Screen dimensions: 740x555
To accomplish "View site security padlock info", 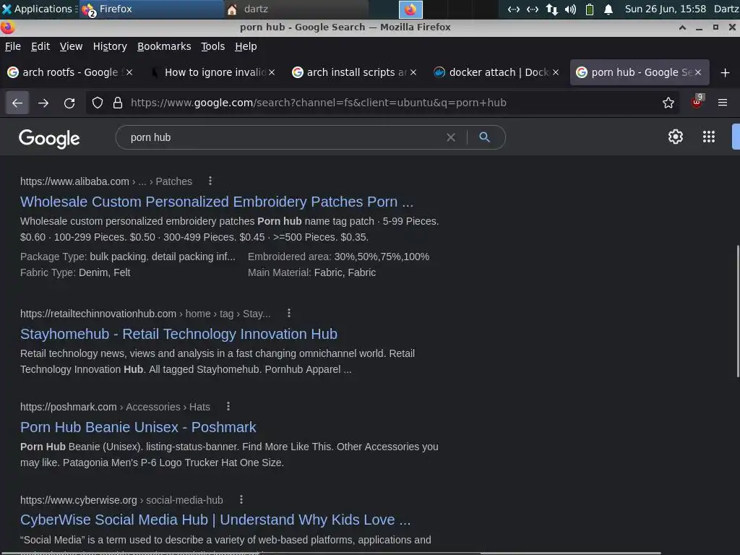I will (x=118, y=103).
